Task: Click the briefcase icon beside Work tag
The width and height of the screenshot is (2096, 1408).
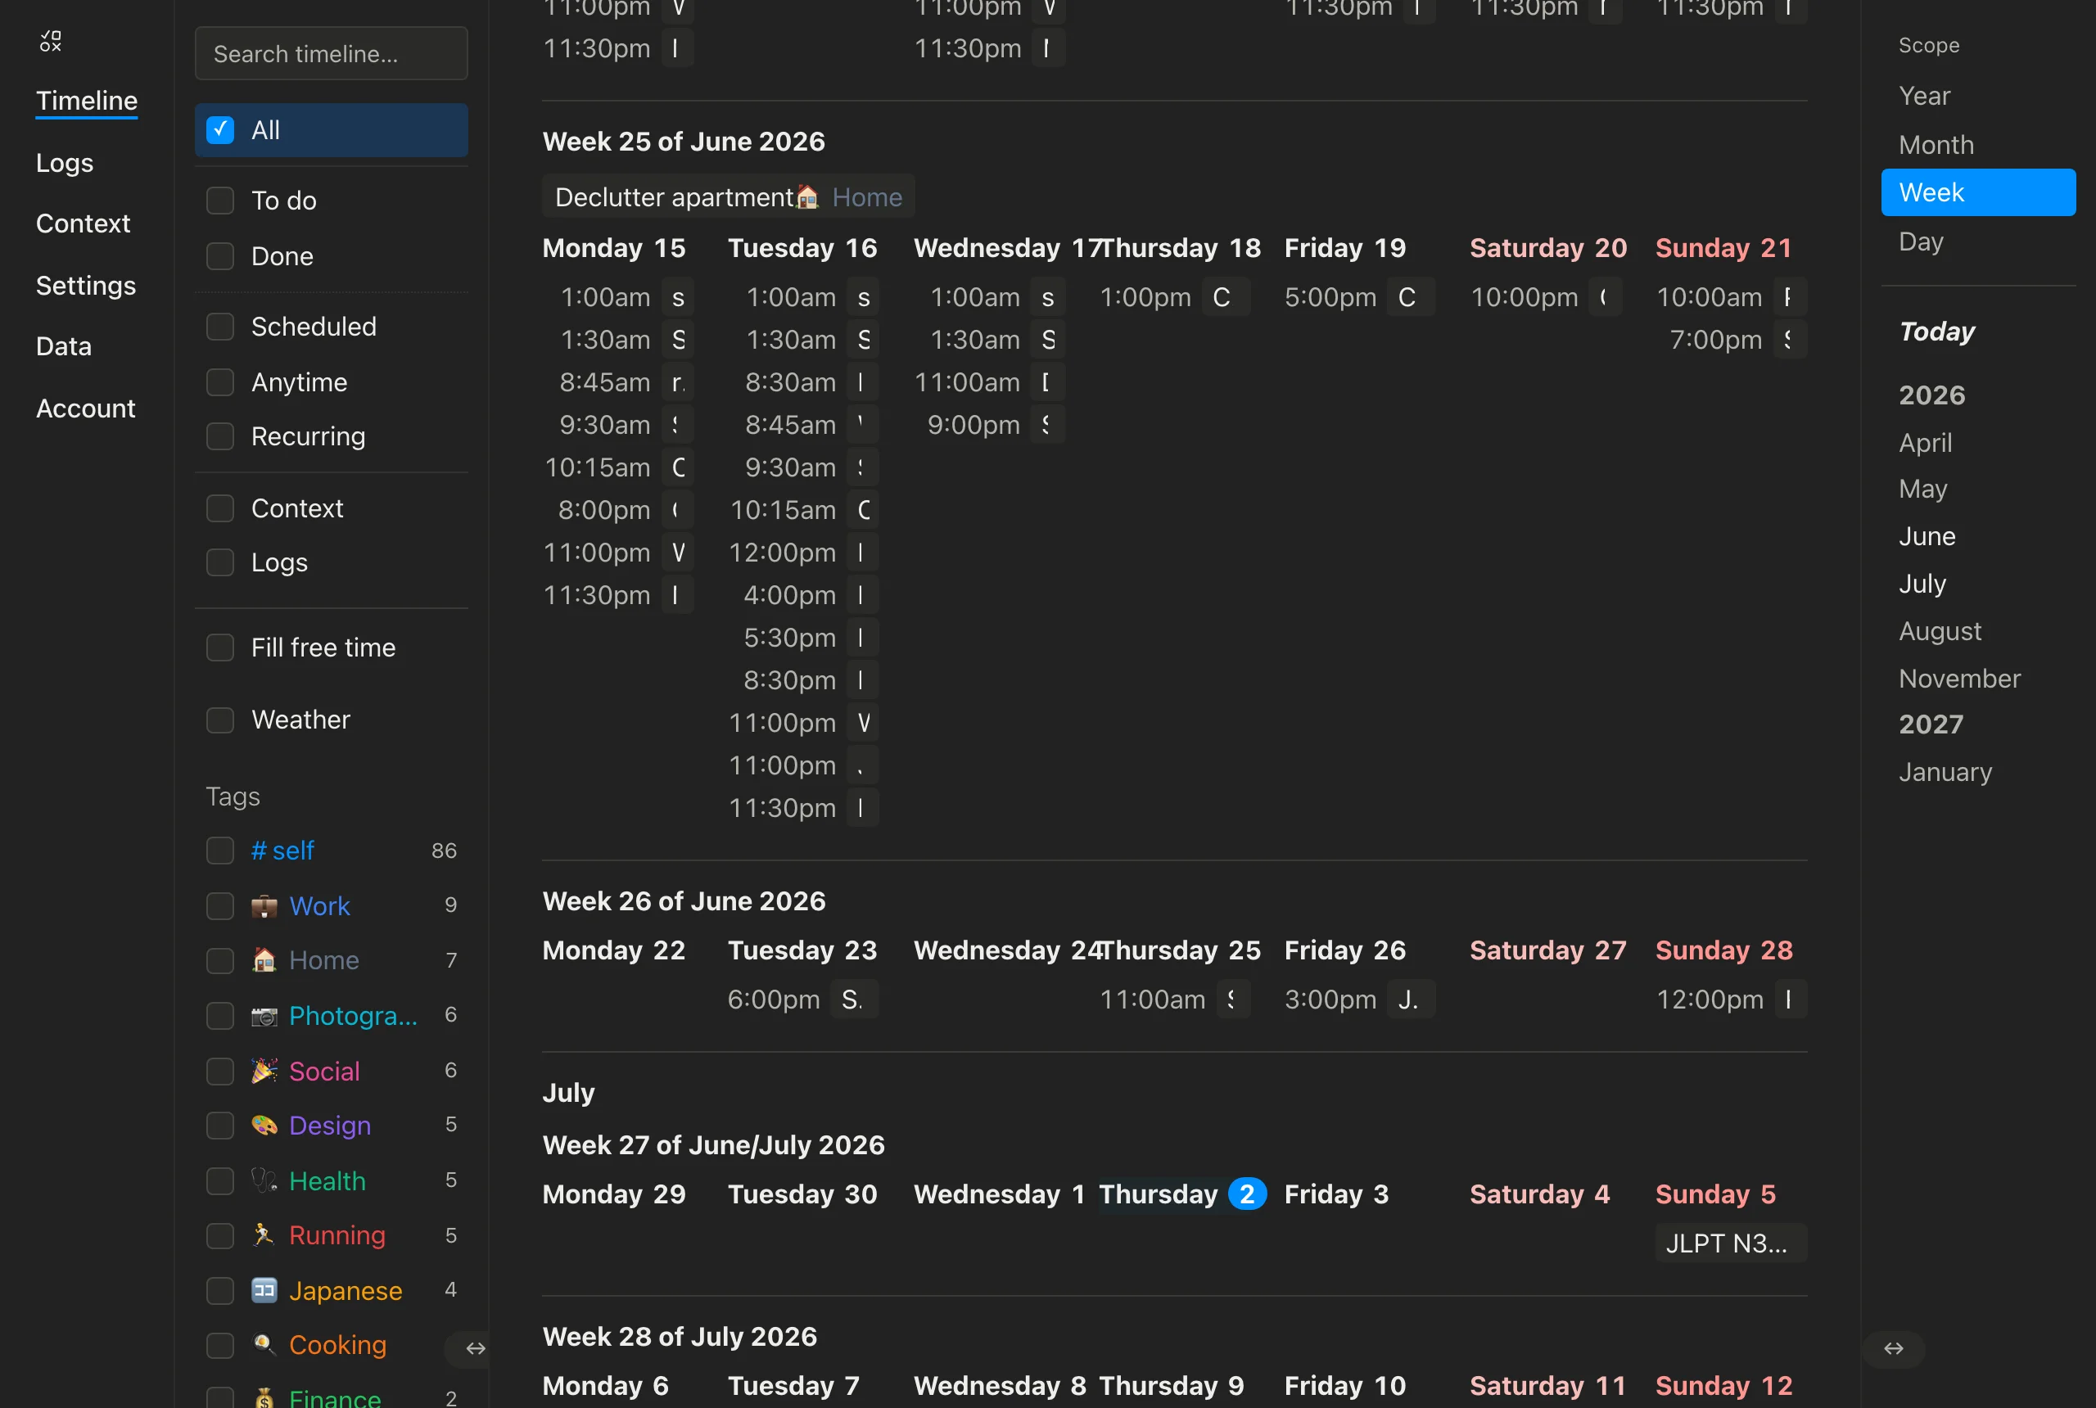Action: pos(264,906)
